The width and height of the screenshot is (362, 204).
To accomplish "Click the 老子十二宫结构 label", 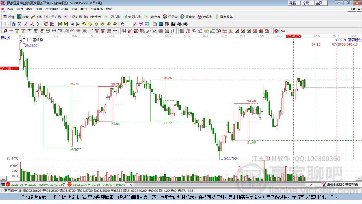I will [31, 40].
